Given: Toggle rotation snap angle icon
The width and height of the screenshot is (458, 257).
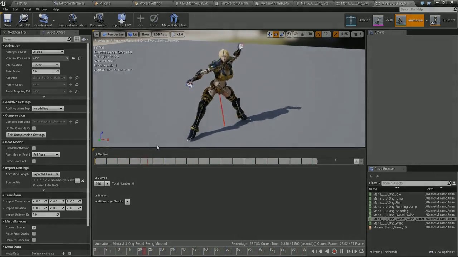Looking at the screenshot, I should [318, 34].
